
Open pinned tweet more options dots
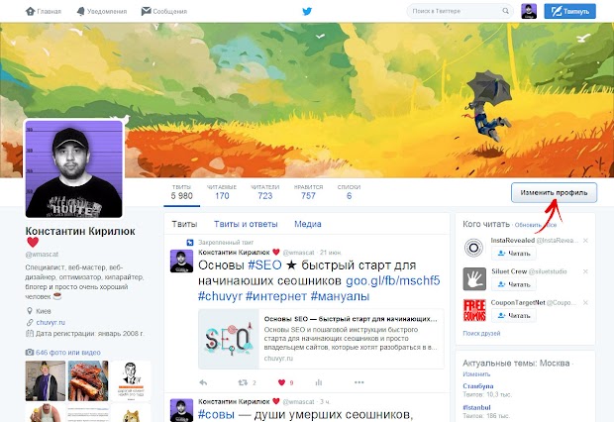tap(359, 382)
